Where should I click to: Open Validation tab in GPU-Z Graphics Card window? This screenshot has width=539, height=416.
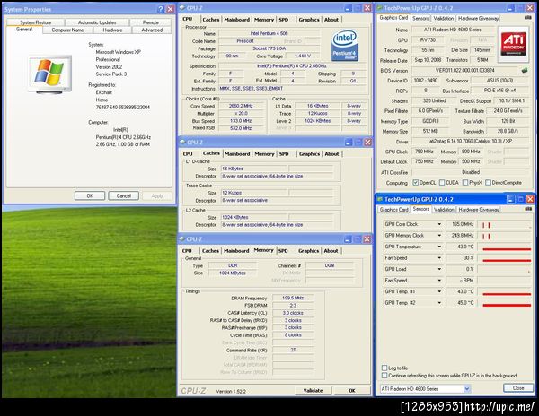pyautogui.click(x=444, y=19)
